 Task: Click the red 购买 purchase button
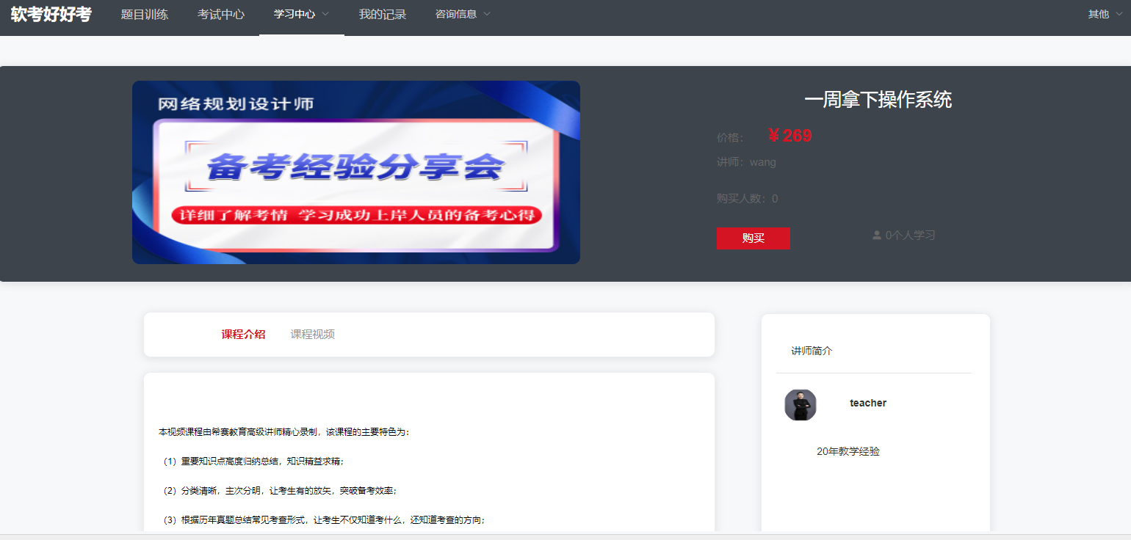[x=753, y=238]
